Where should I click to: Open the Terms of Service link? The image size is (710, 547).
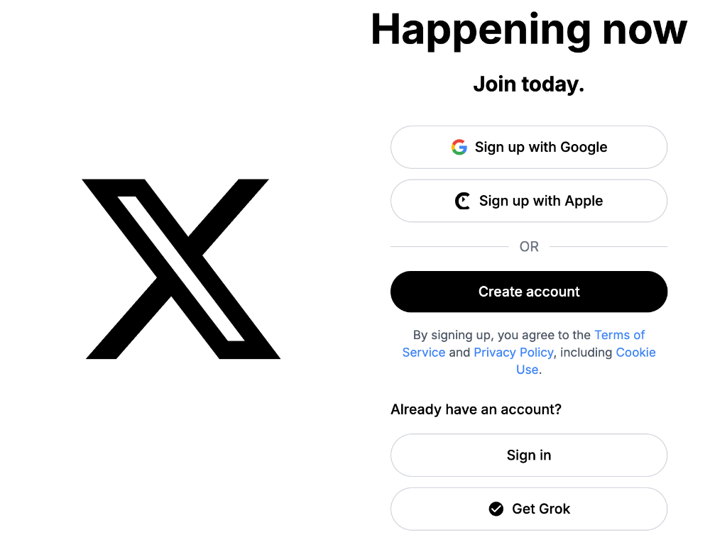click(619, 335)
